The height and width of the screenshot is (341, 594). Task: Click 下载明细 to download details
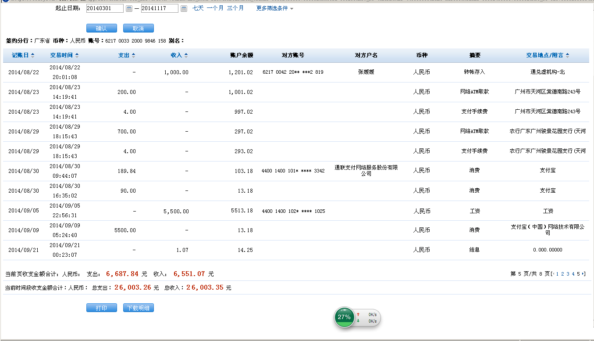point(138,308)
